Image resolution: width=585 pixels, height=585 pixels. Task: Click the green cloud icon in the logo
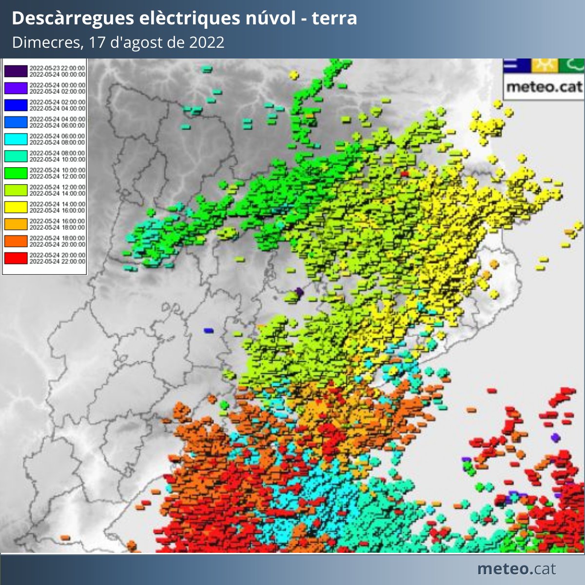tap(573, 66)
